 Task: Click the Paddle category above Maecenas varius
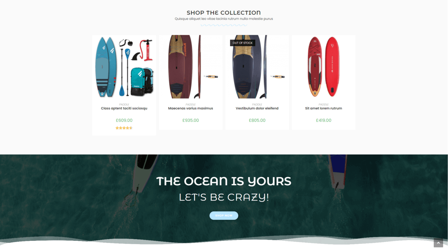(x=190, y=105)
